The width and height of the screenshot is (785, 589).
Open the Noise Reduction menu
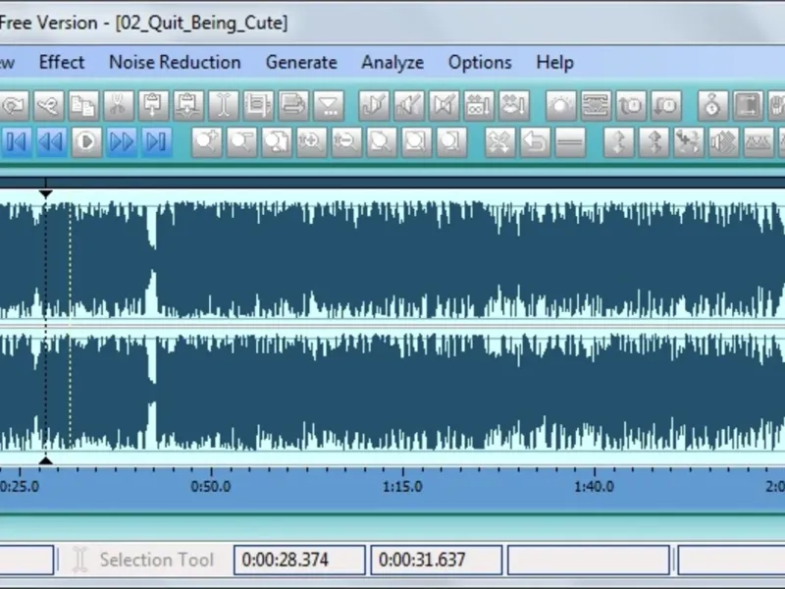tap(175, 63)
